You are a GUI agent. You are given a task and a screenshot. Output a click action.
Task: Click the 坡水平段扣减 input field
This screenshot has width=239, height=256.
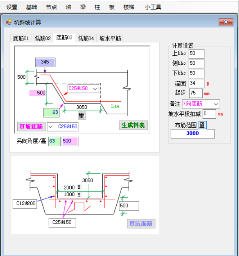(209, 114)
